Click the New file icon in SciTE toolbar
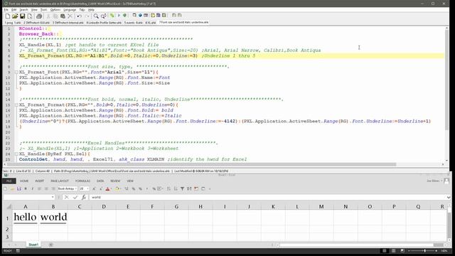455x256 pixels. click(x=8, y=16)
